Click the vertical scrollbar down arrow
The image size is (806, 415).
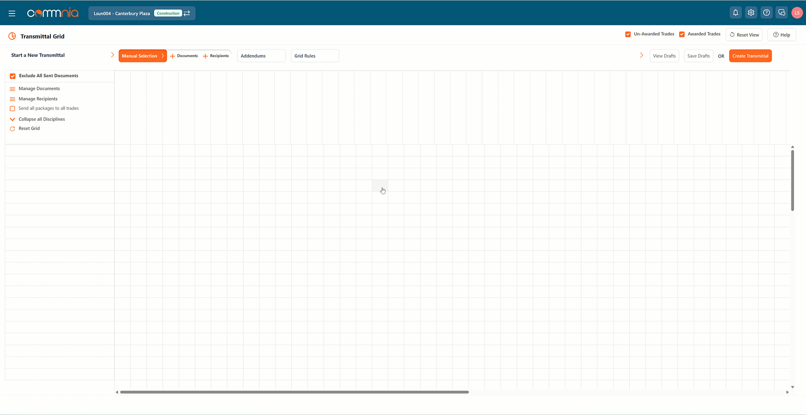click(x=793, y=387)
